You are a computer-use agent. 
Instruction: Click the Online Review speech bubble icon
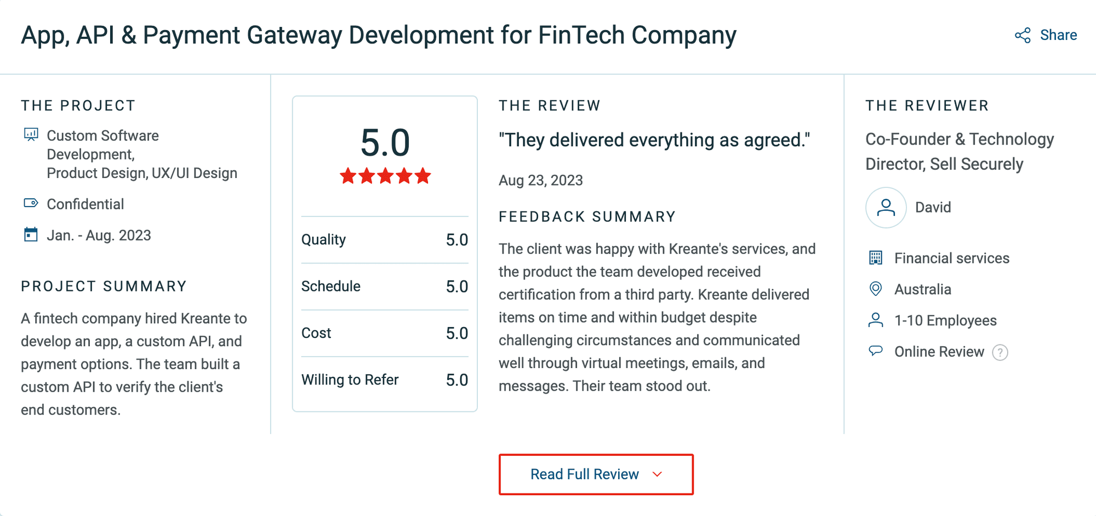pyautogui.click(x=876, y=351)
